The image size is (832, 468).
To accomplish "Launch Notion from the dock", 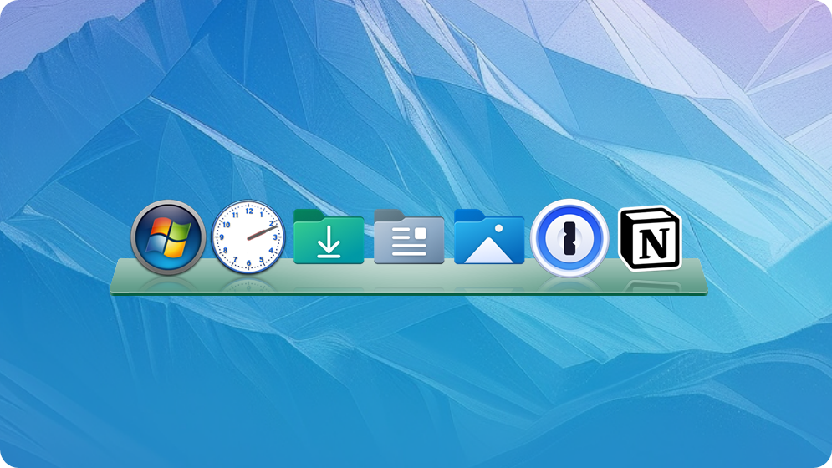I will tap(650, 238).
